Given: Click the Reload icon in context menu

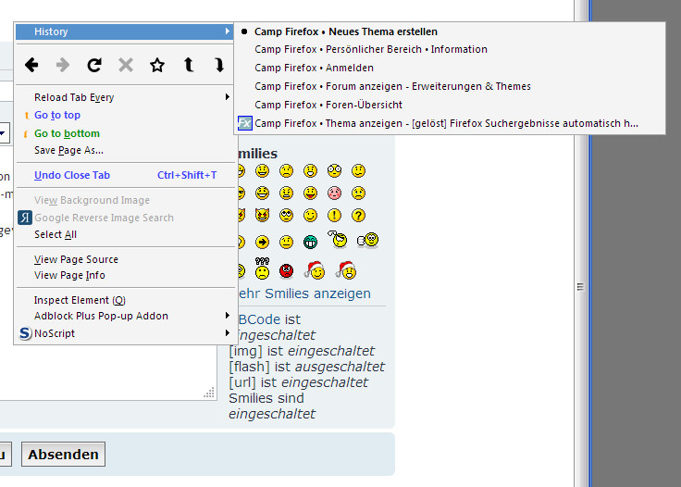Looking at the screenshot, I should point(94,65).
